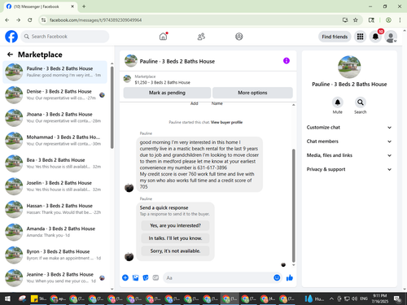Search in the Pauline conversation

[361, 102]
